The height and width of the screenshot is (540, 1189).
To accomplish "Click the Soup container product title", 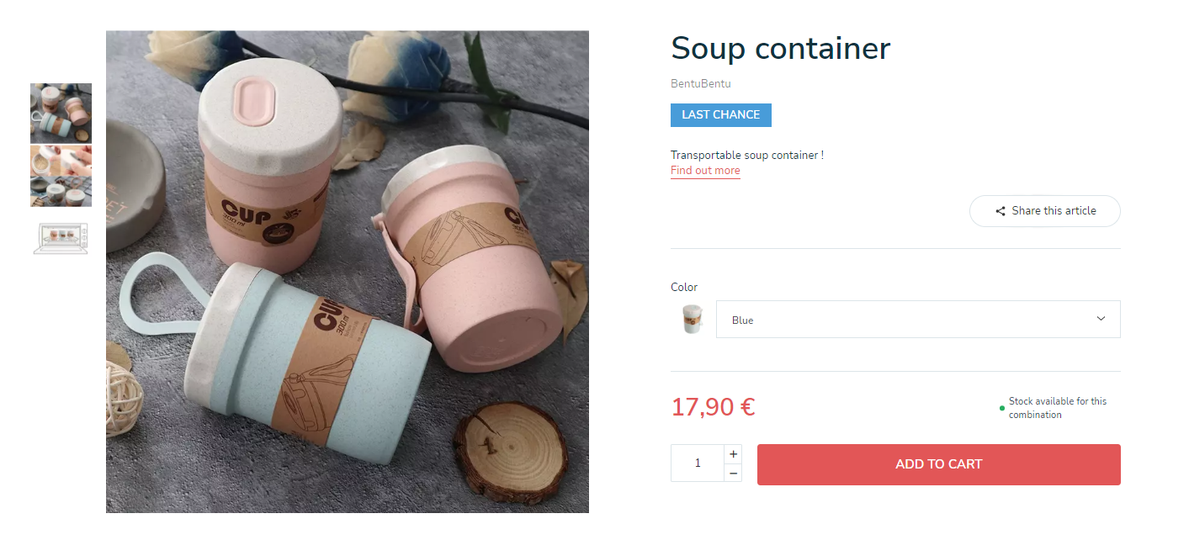I will tap(780, 48).
